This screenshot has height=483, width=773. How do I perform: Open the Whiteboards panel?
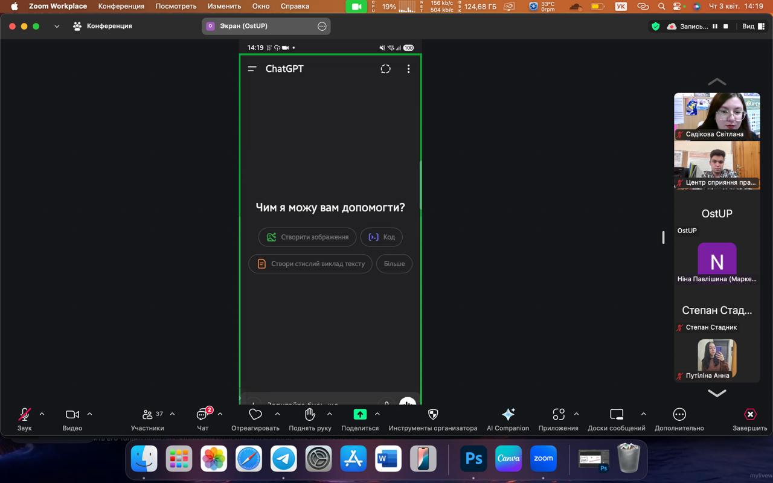coord(616,415)
